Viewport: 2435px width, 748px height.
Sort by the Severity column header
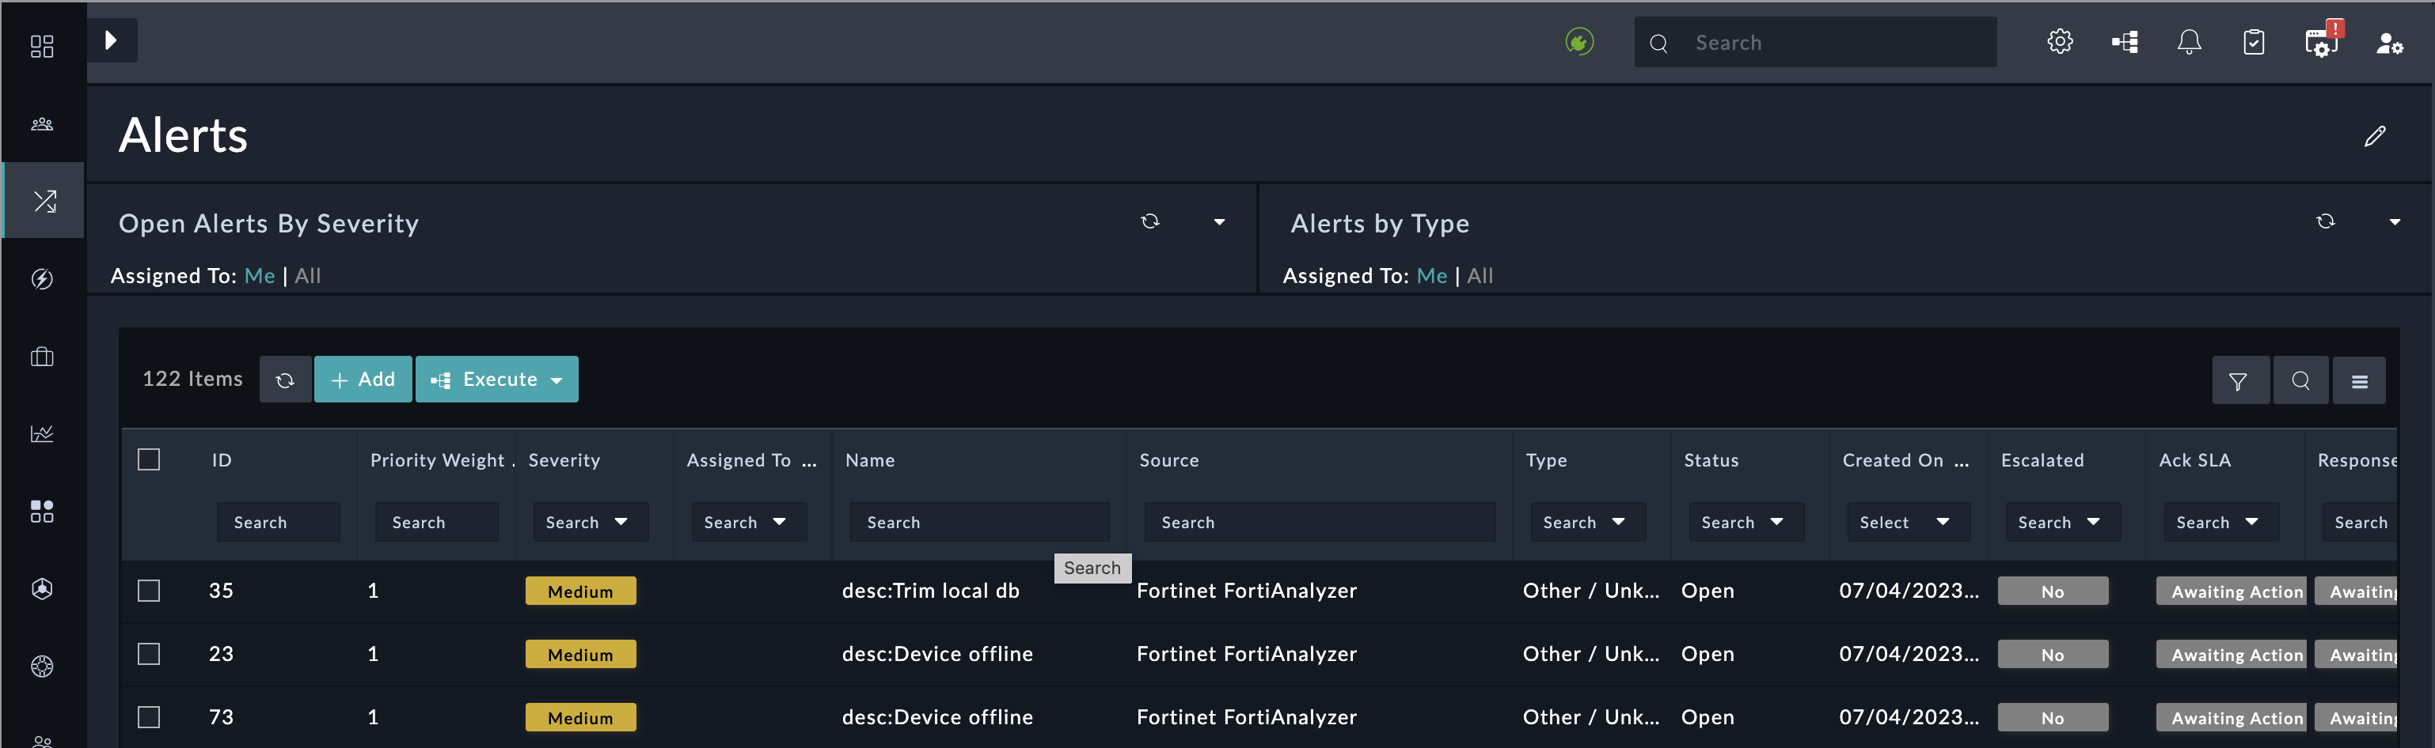point(564,460)
